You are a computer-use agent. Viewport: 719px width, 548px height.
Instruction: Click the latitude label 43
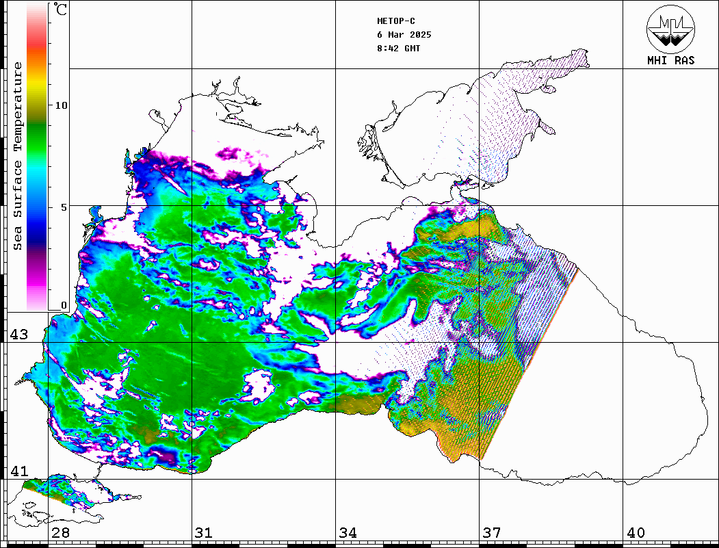point(18,335)
